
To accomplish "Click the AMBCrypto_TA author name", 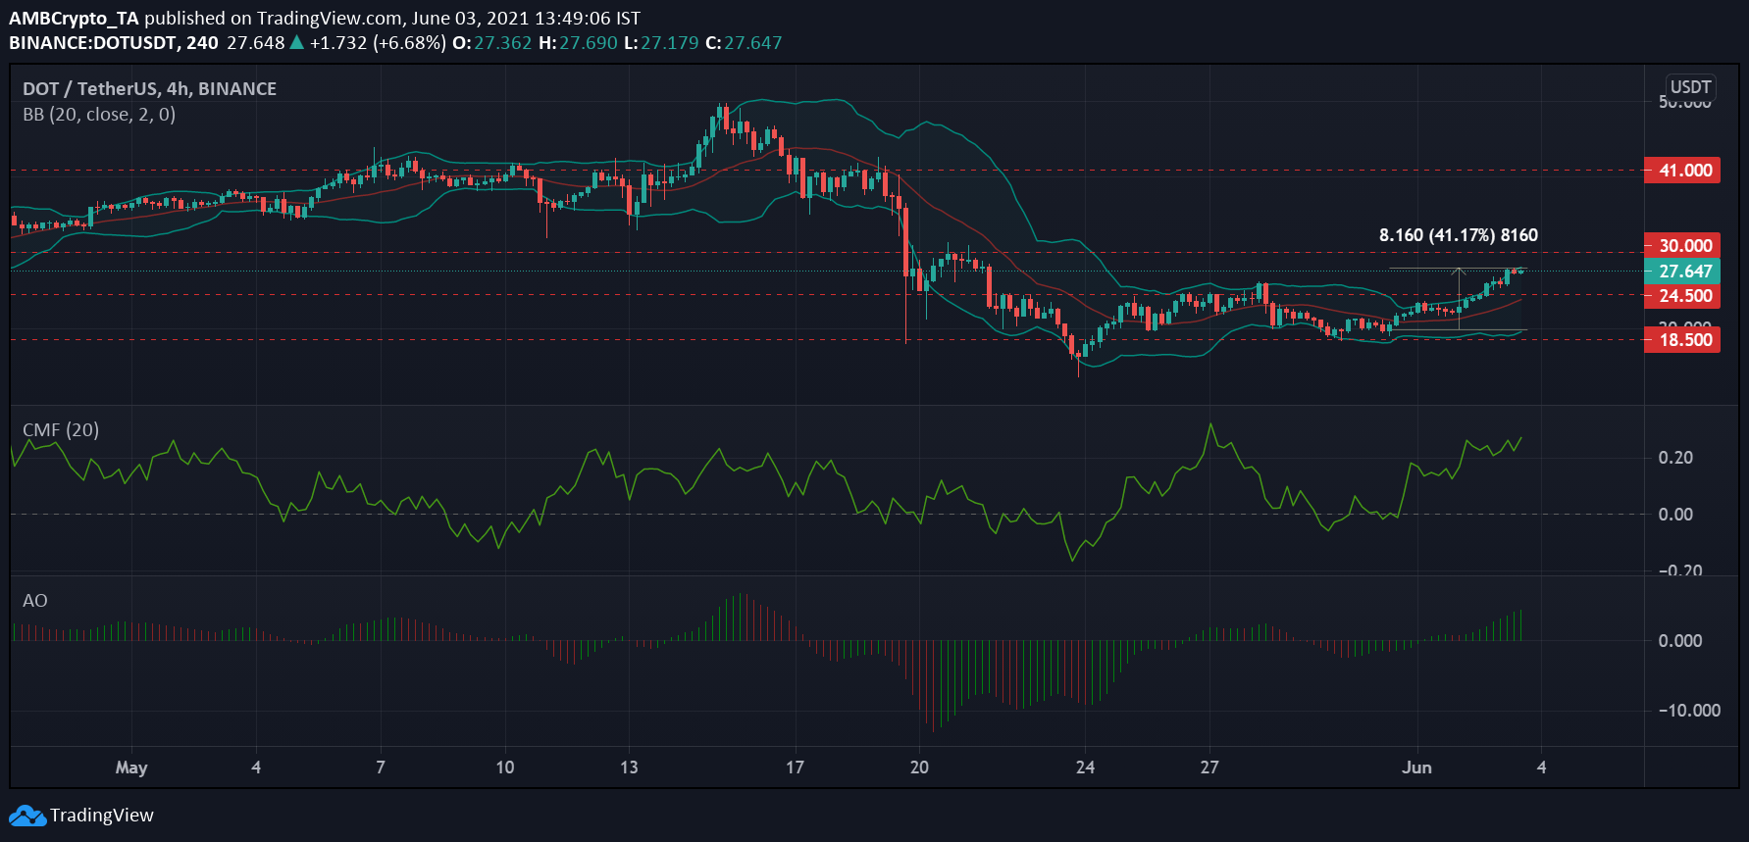I will [x=75, y=19].
